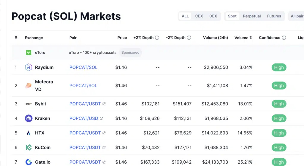Open the KuCoin exchange name

(43, 147)
